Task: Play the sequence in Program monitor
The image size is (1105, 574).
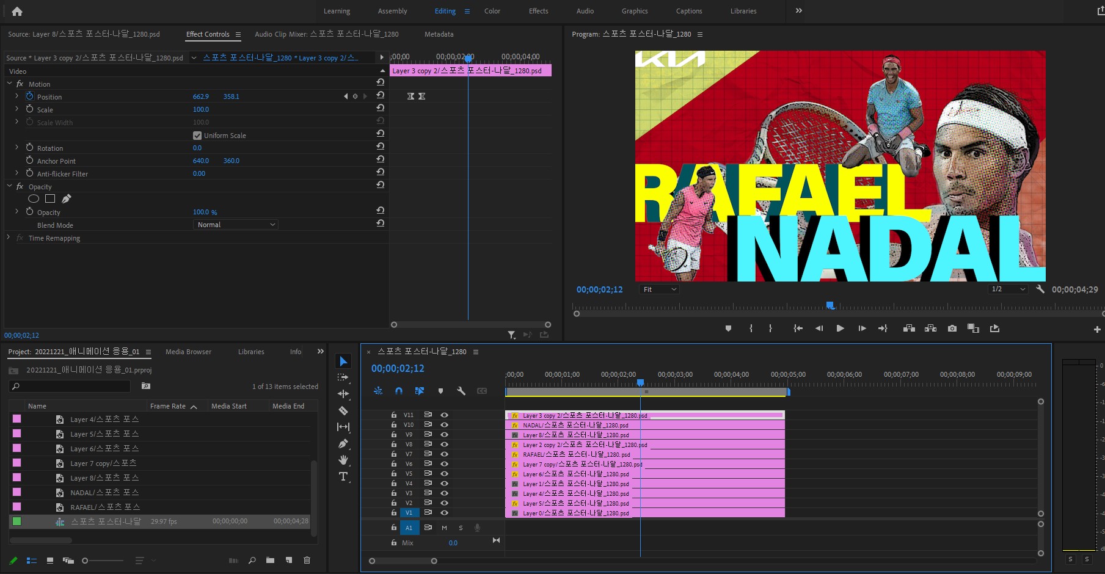Action: point(841,329)
